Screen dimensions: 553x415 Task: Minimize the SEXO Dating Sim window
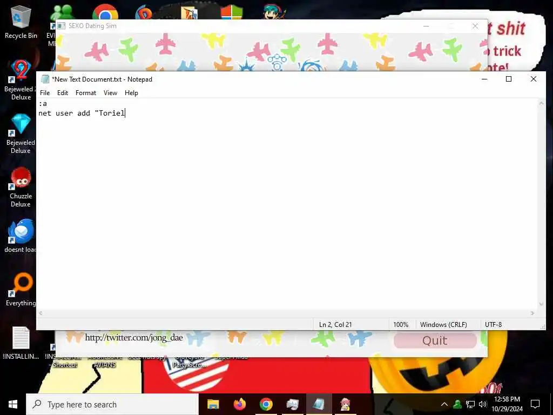tap(426, 26)
